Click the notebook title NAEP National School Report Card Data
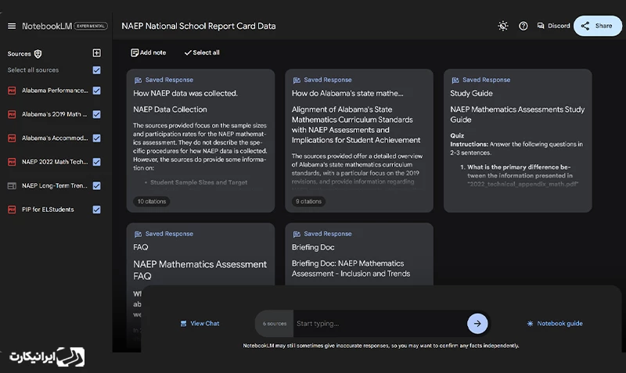Image resolution: width=626 pixels, height=373 pixels. (x=199, y=26)
